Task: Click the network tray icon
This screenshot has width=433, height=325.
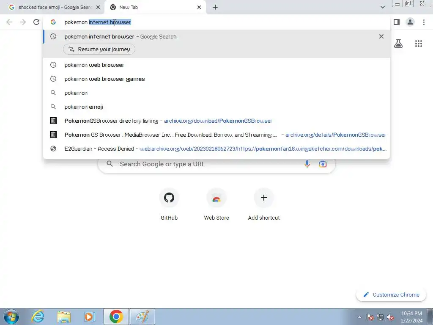Action: pyautogui.click(x=380, y=317)
